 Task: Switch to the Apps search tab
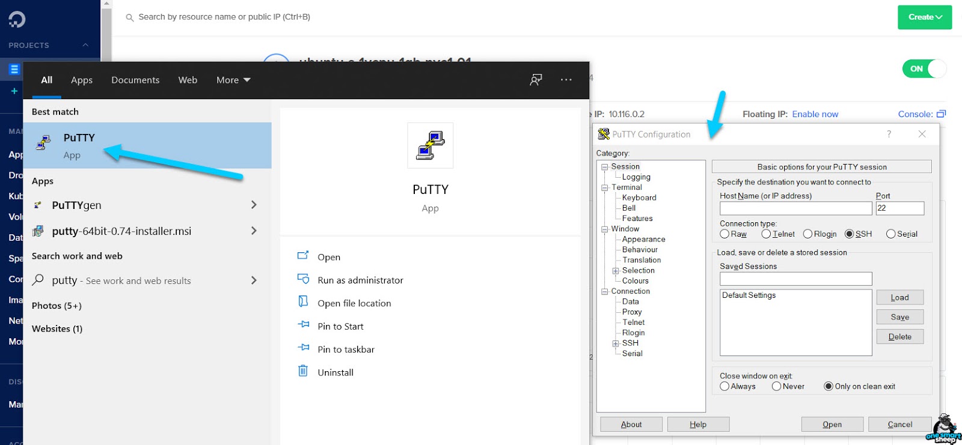tap(82, 80)
